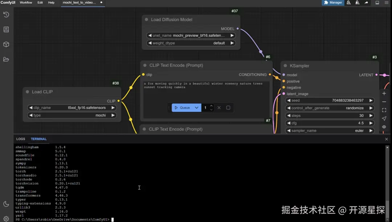Toggle bottom panel icon in top bar
Image resolution: width=392 pixels, height=222 pixels.
click(x=377, y=3)
